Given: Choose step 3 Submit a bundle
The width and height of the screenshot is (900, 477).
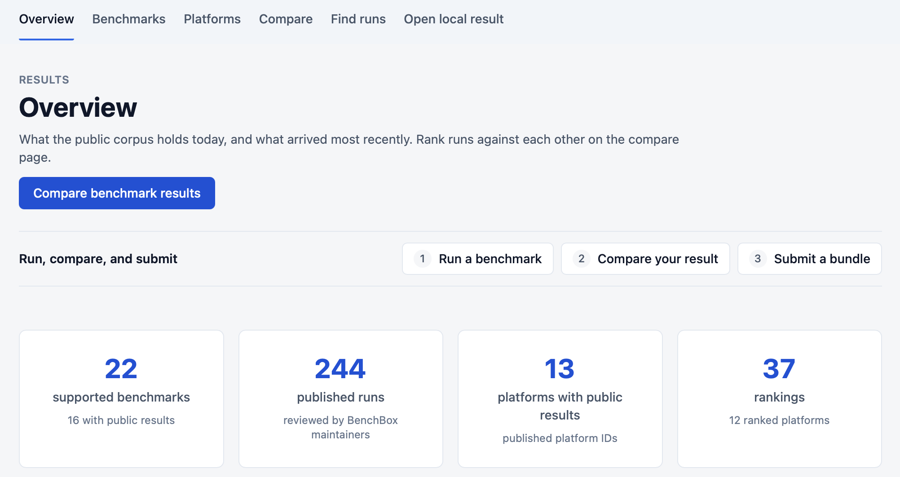Looking at the screenshot, I should point(810,259).
